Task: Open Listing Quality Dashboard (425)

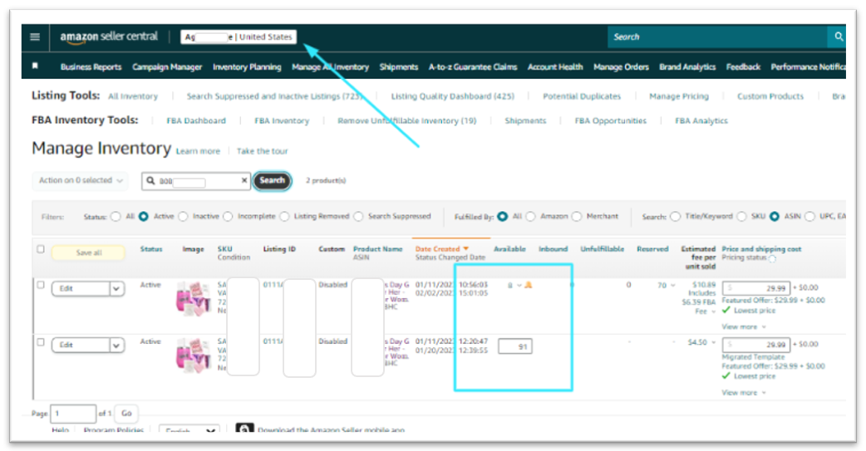Action: click(452, 96)
